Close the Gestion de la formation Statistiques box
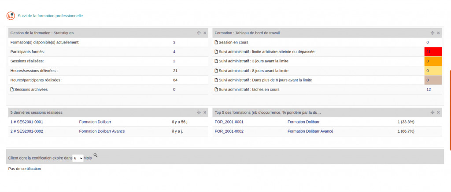451x192 pixels. [205, 33]
